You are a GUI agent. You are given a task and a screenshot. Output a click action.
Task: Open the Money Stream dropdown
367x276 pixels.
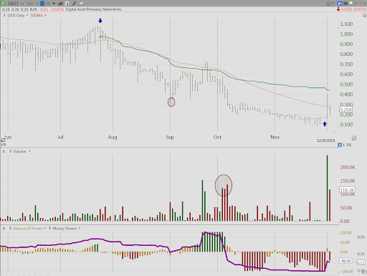click(x=80, y=229)
